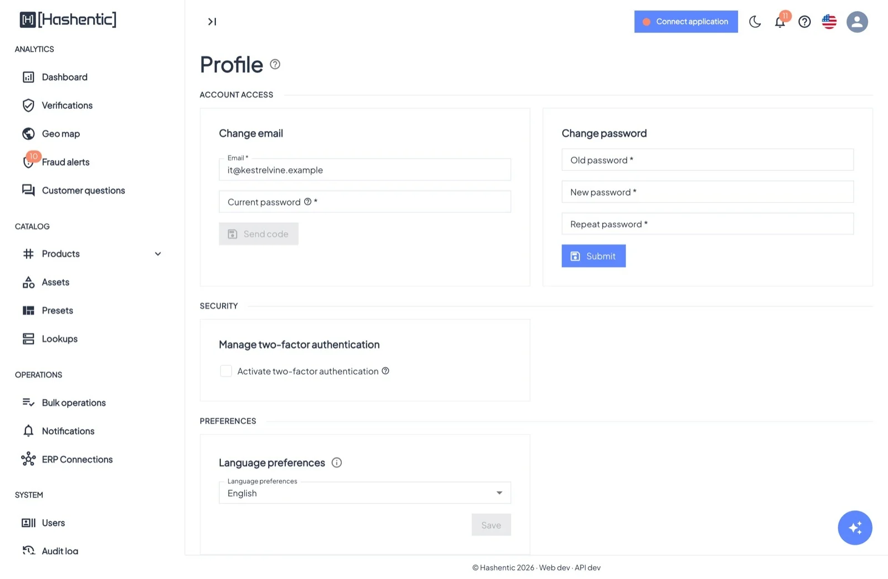Click the help icon beside two-factor authentication label
The image size is (888, 579).
pos(385,371)
